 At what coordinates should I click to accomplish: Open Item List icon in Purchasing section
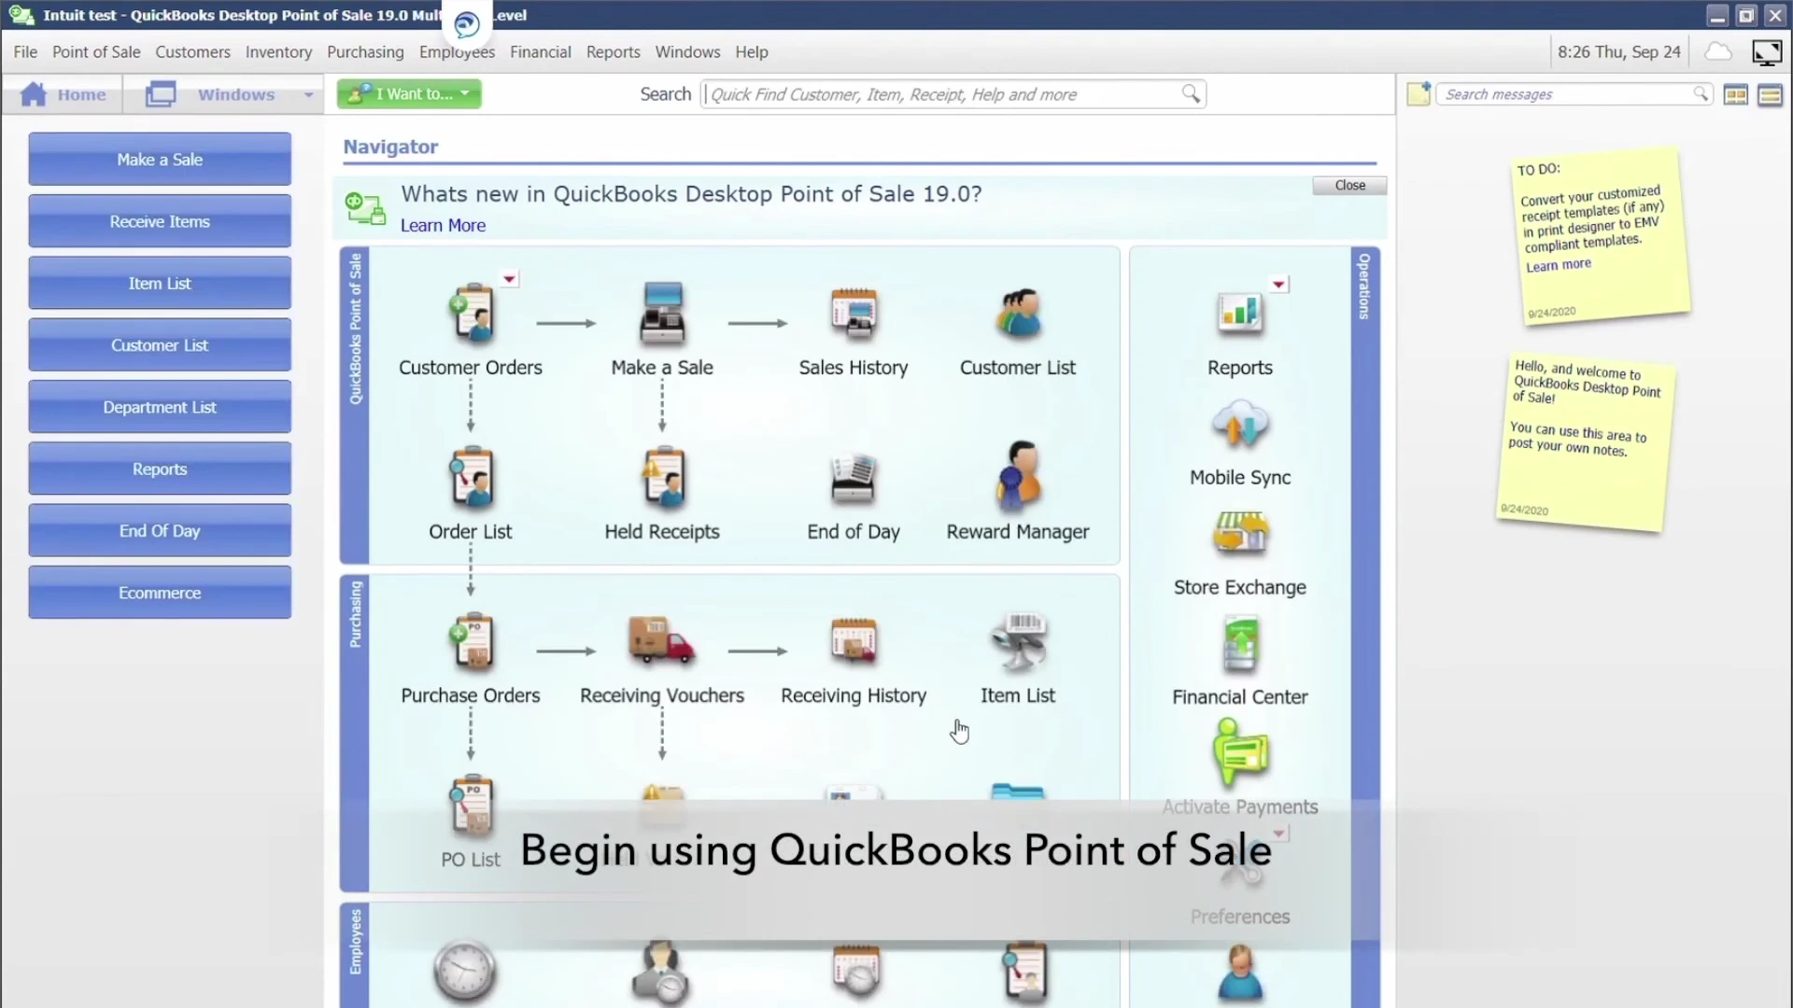pyautogui.click(x=1018, y=642)
